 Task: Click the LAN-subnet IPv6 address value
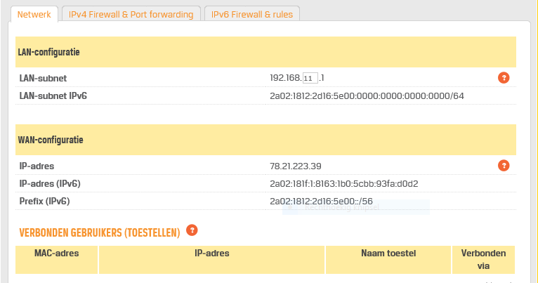367,96
